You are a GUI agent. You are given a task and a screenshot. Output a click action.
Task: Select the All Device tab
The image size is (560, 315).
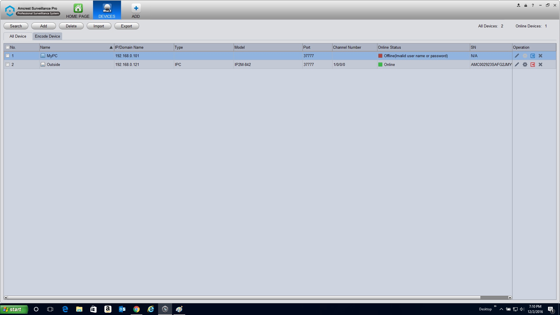[x=18, y=36]
